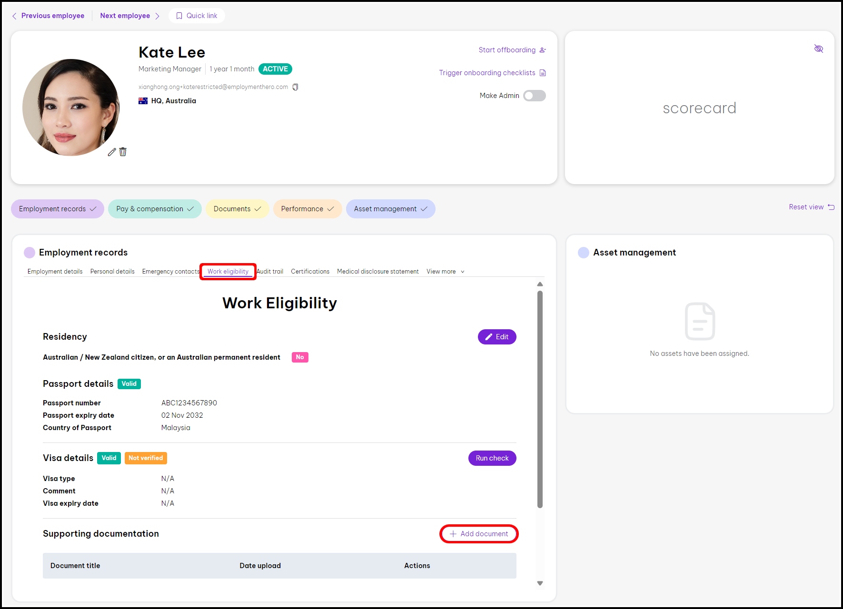This screenshot has width=843, height=609.
Task: Click the onboarding checklists document icon
Action: [x=543, y=73]
